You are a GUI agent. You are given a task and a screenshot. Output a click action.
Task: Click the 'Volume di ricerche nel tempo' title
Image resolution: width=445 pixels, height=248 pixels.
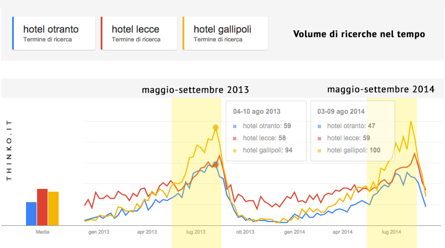point(359,34)
